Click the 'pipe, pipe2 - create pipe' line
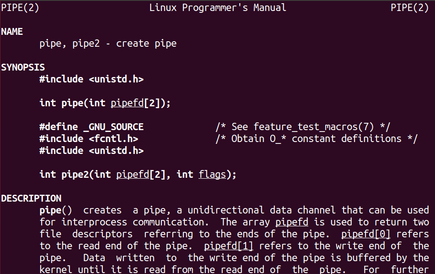 108,44
